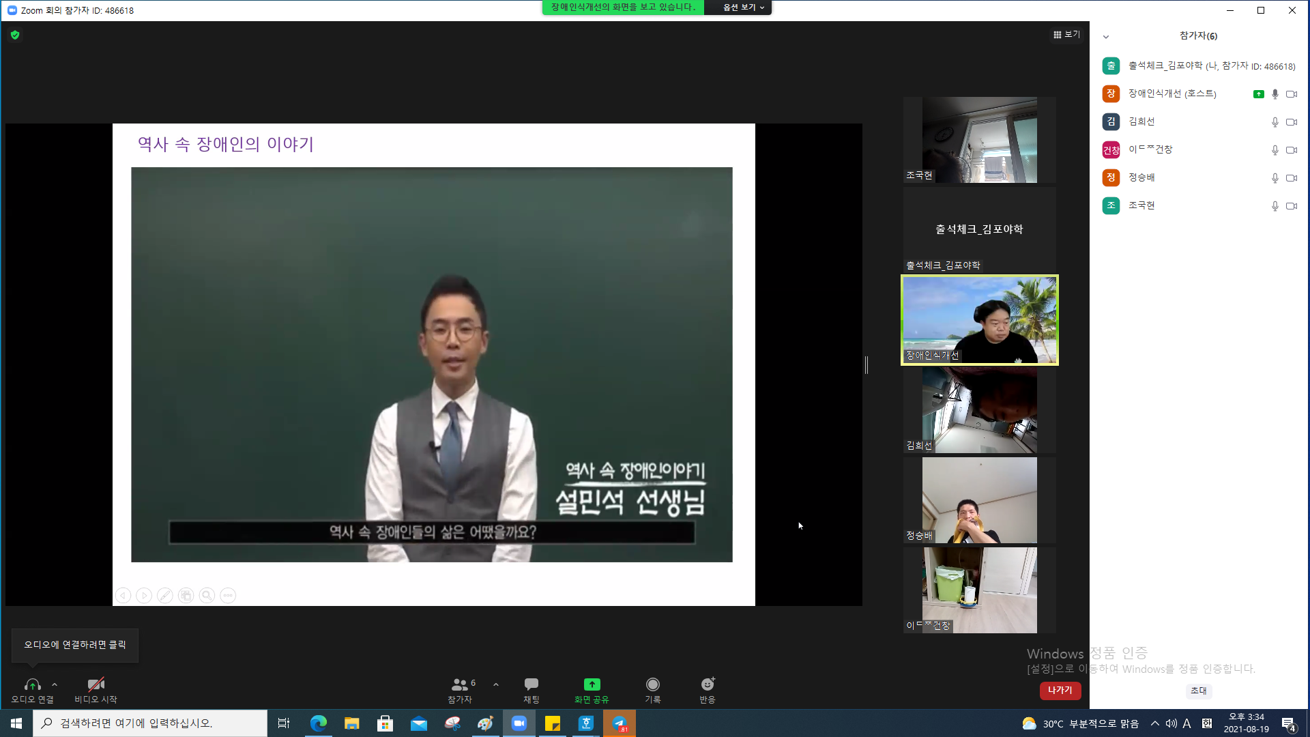Open reactions (반응) menu
This screenshot has width=1310, height=737.
[x=708, y=690]
